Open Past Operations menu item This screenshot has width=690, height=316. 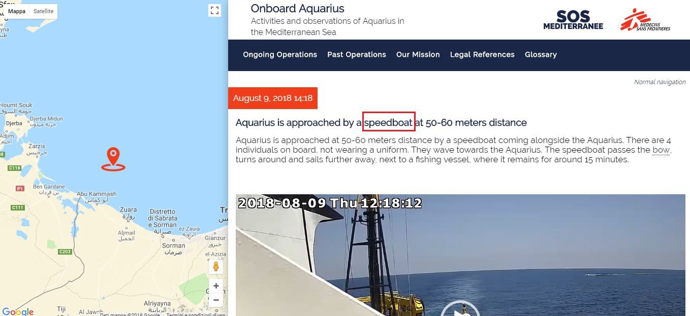pyautogui.click(x=357, y=55)
